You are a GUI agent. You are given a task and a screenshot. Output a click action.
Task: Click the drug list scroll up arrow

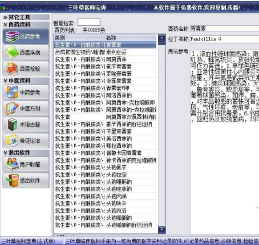point(161,38)
